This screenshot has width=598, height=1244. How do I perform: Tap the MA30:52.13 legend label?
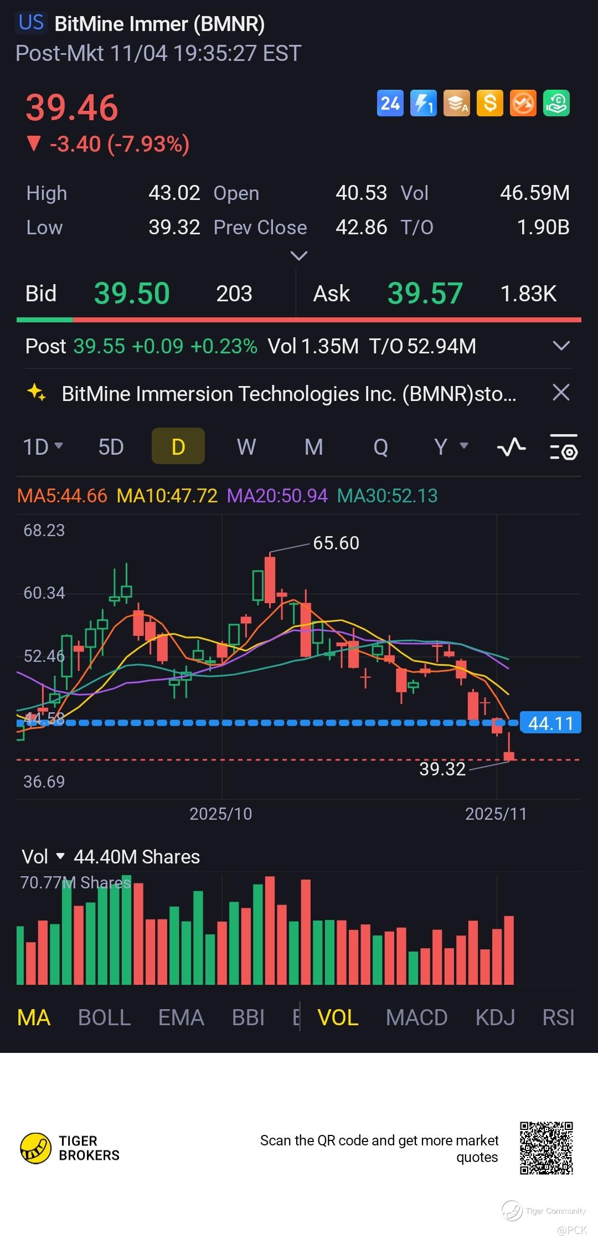[x=388, y=496]
